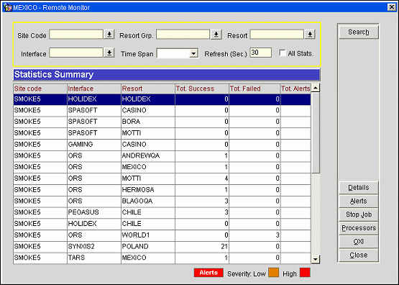Click the Statistics Summary heading bar
The image size is (399, 285).
tap(166, 75)
